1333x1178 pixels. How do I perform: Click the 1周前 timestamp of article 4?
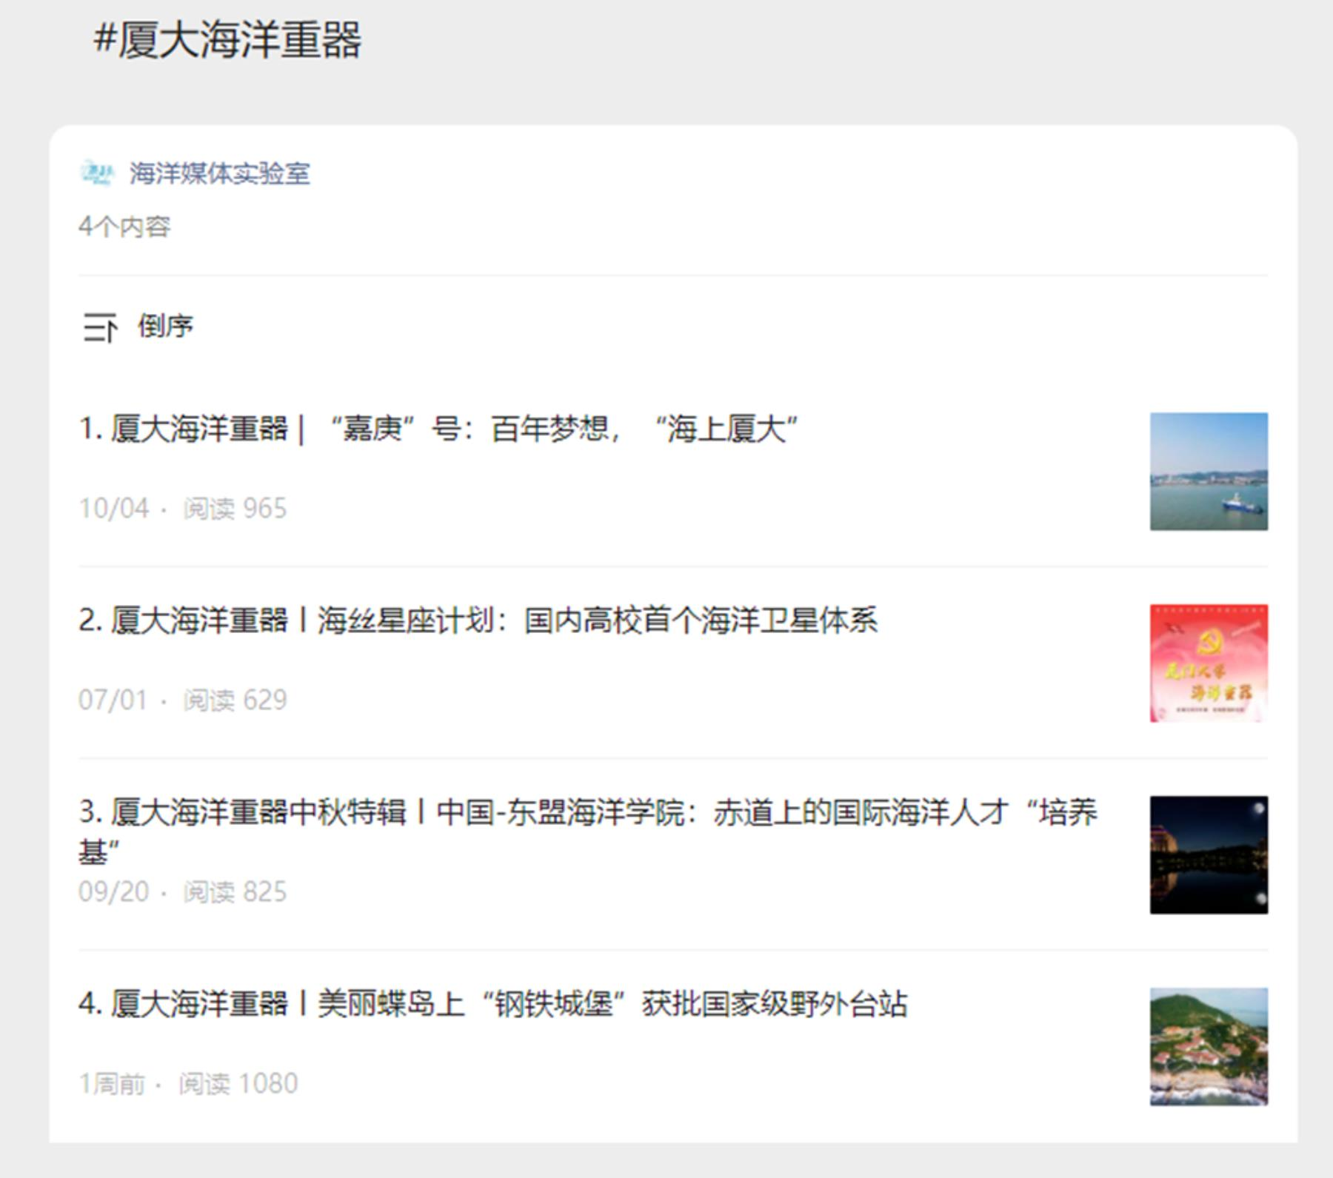point(112,1084)
